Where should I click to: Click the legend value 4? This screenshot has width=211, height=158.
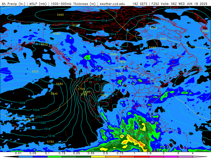[193, 153]
